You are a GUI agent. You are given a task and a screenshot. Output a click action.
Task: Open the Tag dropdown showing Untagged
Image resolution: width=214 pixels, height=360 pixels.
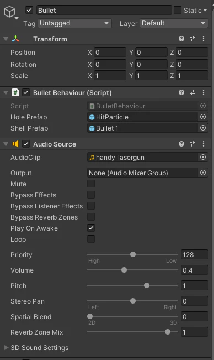tap(74, 23)
